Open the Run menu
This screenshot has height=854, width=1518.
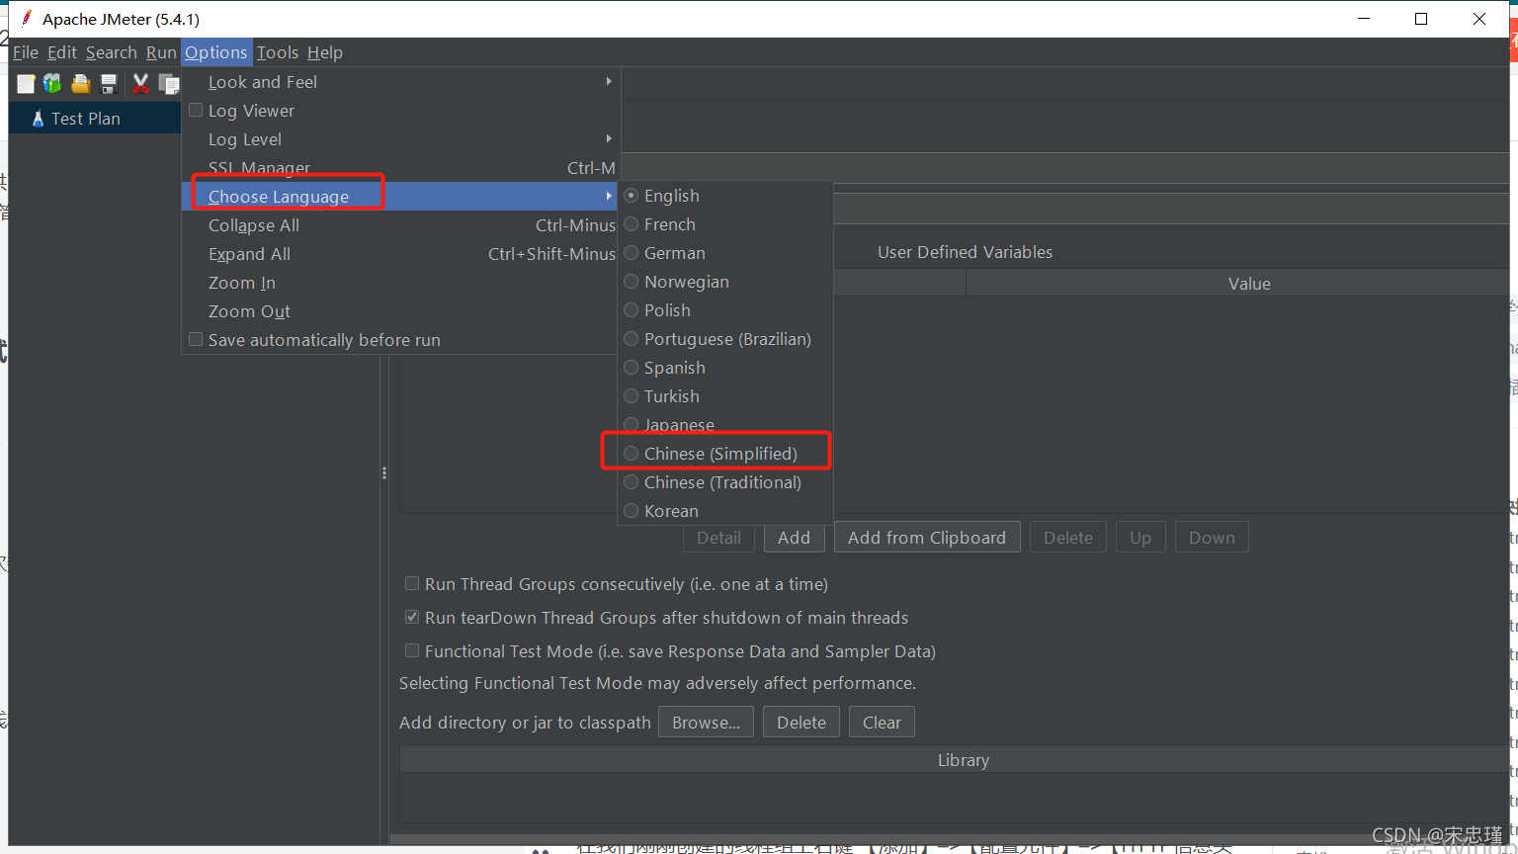coord(161,52)
